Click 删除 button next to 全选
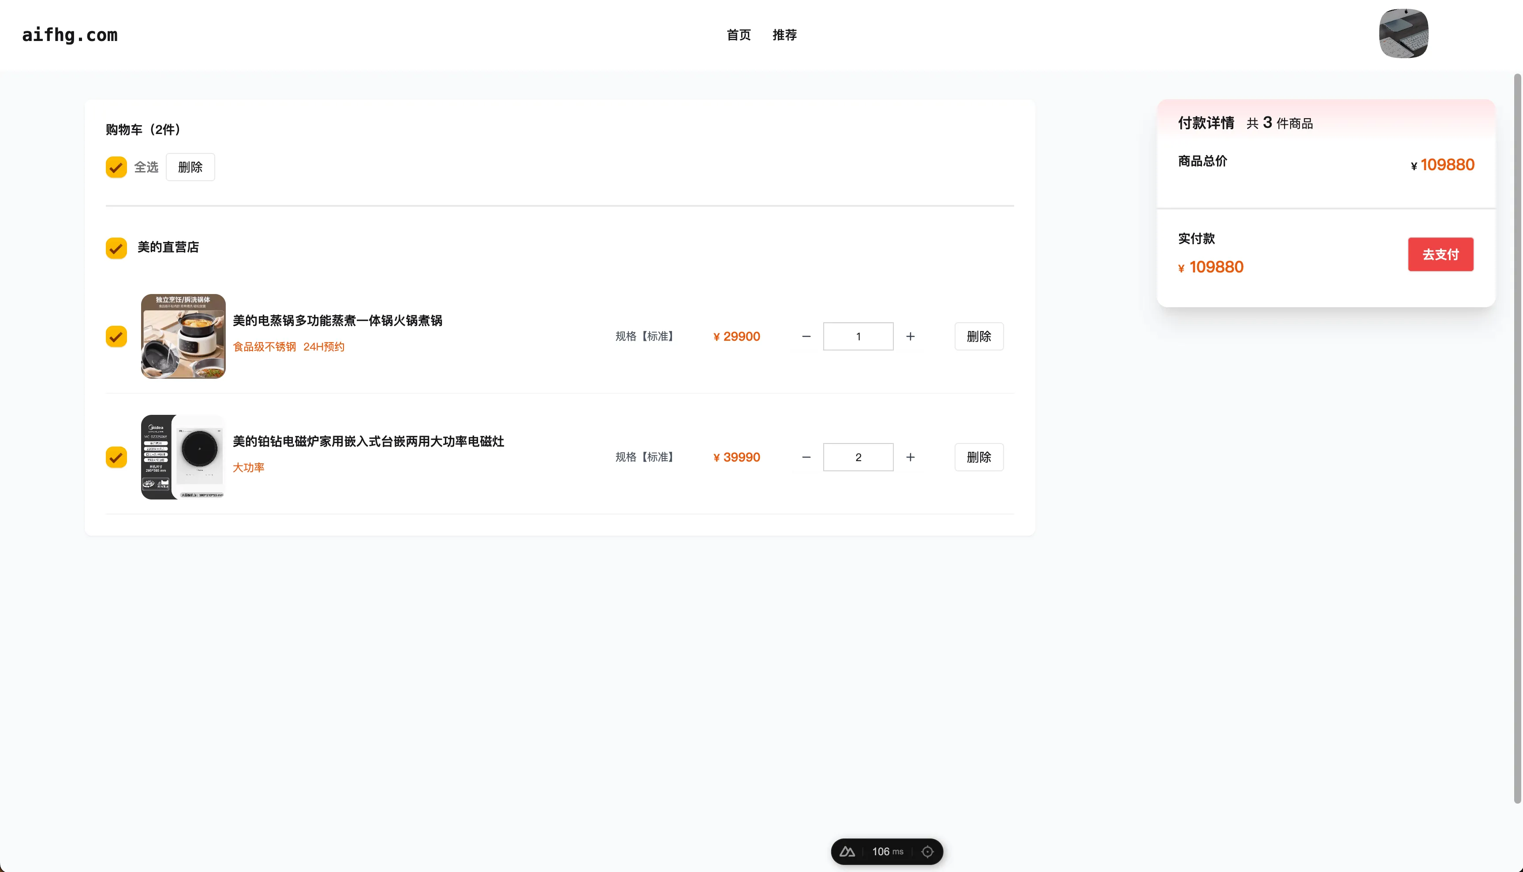The width and height of the screenshot is (1523, 872). [x=190, y=167]
